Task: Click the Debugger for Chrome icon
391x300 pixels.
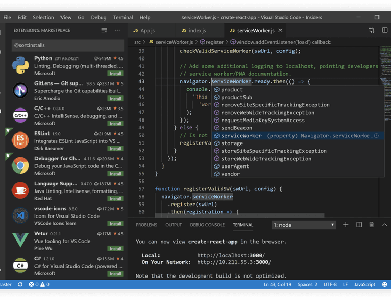Action: coord(20,165)
